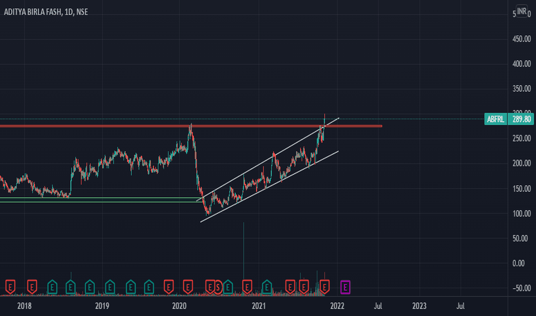Open the purple upcoming earnings marker

pyautogui.click(x=345, y=287)
